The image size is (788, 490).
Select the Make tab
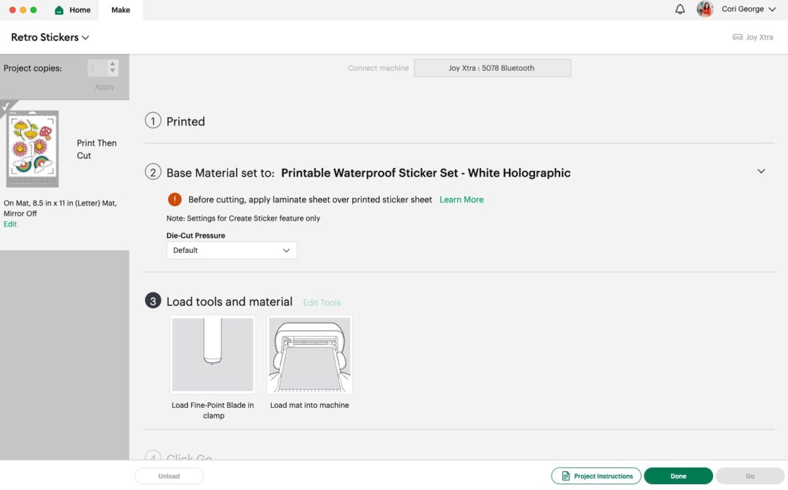point(121,10)
